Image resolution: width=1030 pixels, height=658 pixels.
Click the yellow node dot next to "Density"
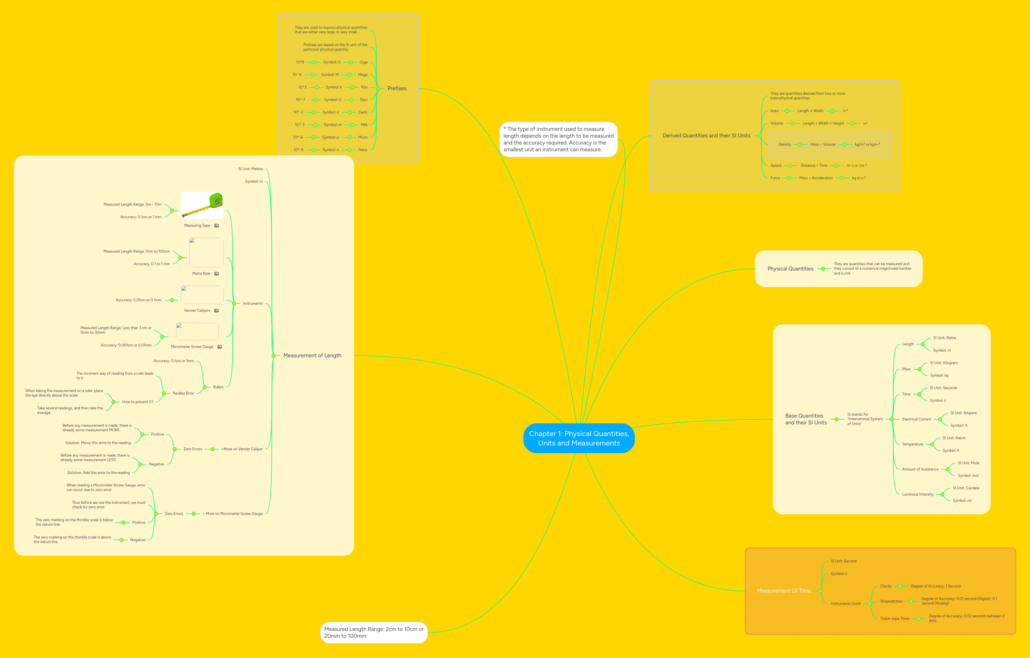point(799,144)
